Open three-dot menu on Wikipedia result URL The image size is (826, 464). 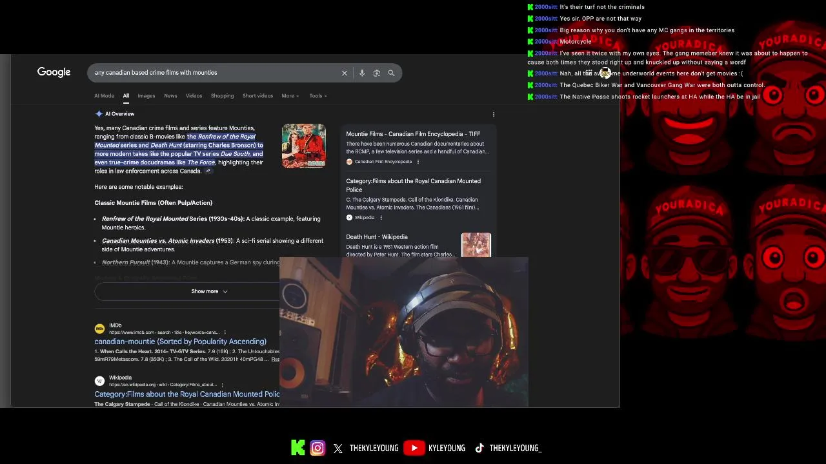coord(222,385)
